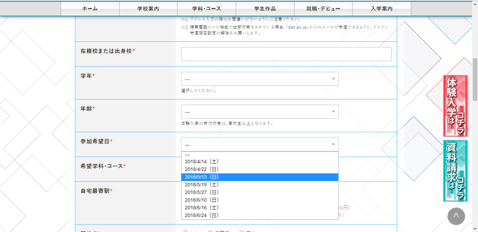Expand the 学年 dropdown
Viewport: 478px width, 232px height.
(260, 79)
